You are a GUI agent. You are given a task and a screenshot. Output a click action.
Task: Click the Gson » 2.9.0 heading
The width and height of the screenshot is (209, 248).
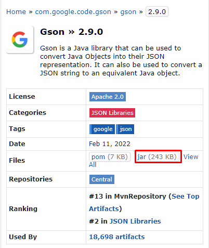click(x=72, y=32)
